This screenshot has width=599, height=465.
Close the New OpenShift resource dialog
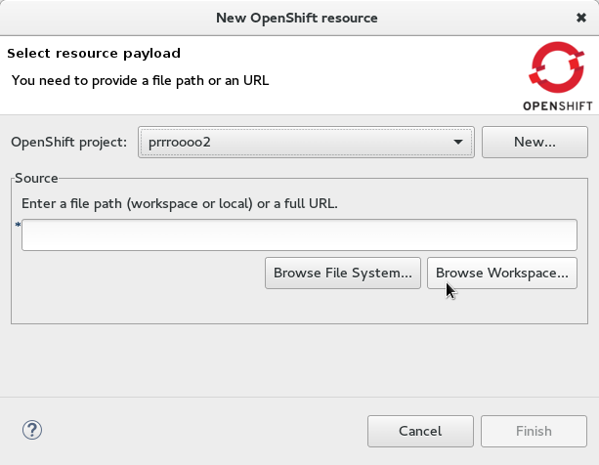tap(581, 18)
